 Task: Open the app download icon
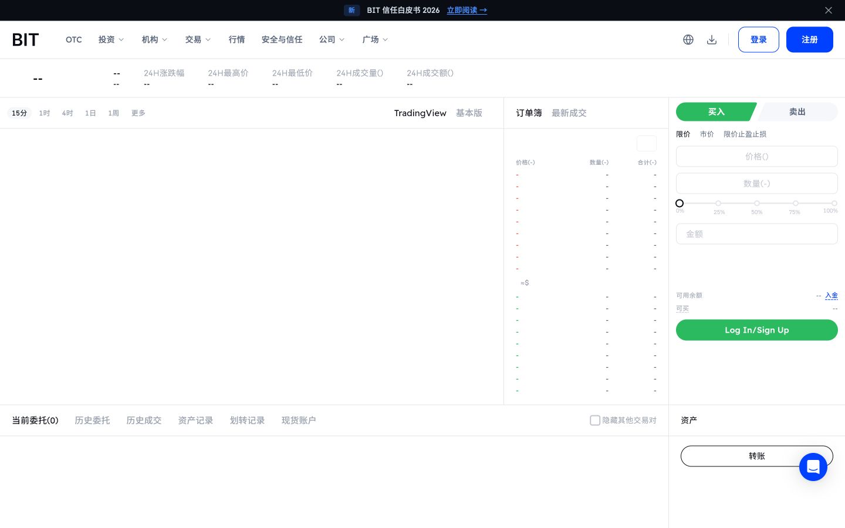[712, 40]
